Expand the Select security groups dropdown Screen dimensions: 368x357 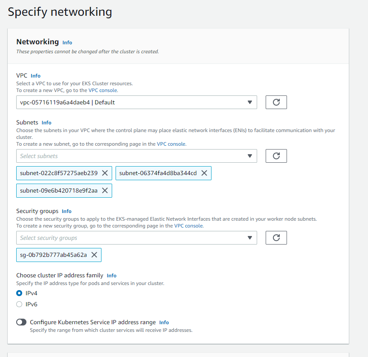coord(136,238)
